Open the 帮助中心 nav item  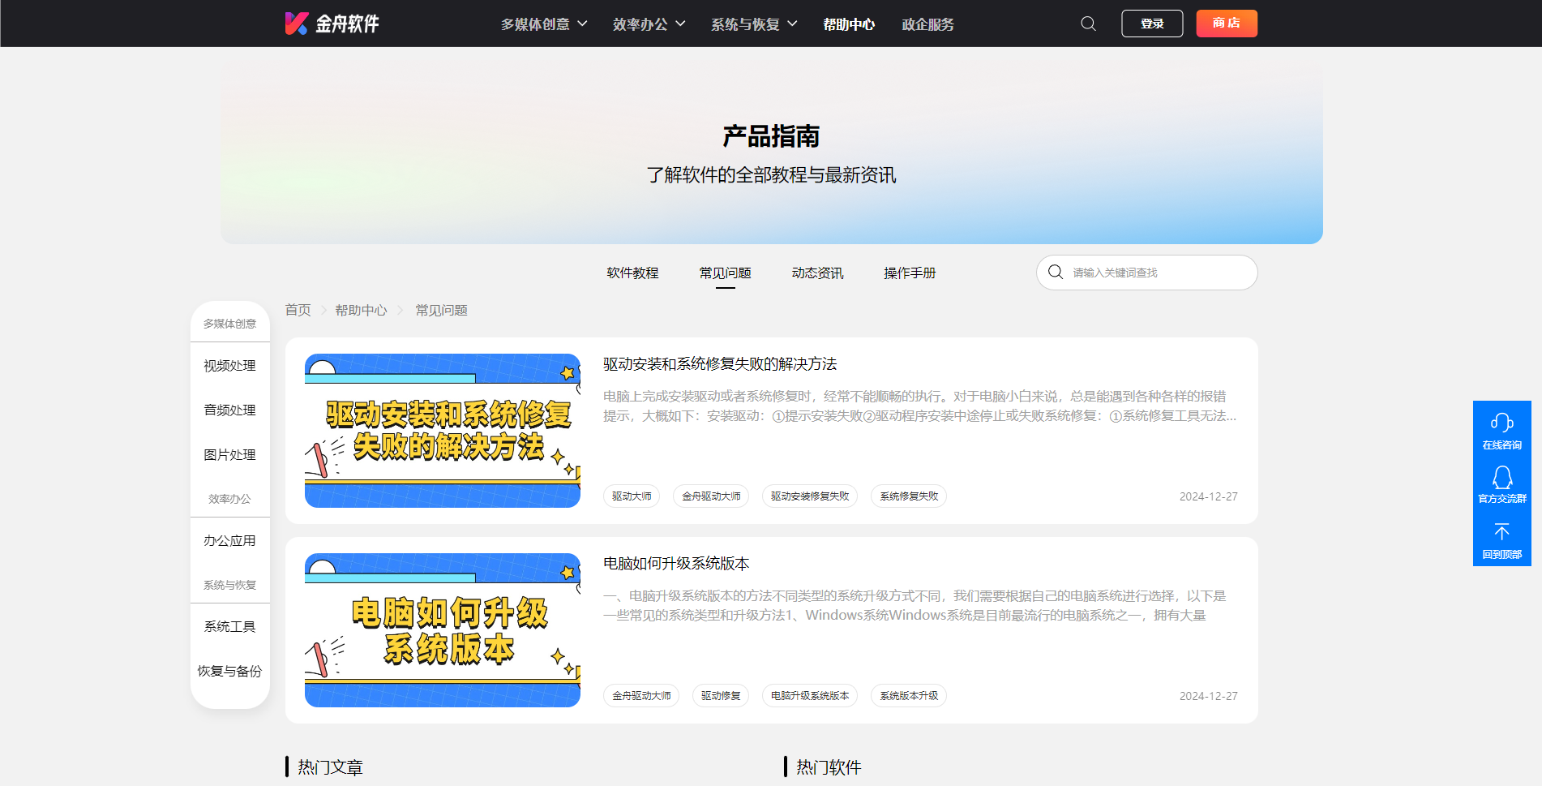[849, 24]
